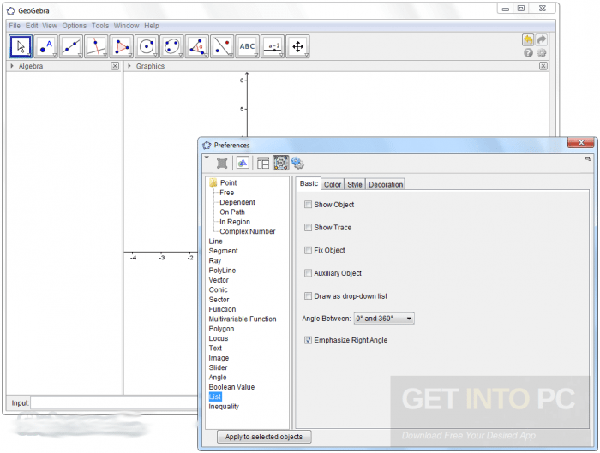The height and width of the screenshot is (453, 600).
Task: Select Boolean Value in the list
Action: (x=231, y=387)
